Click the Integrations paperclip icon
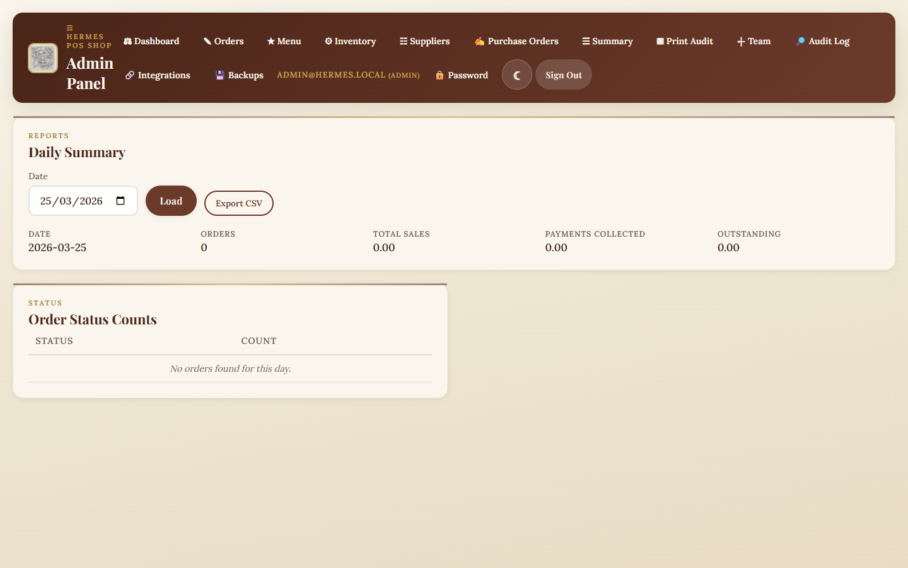The image size is (908, 568). 129,74
